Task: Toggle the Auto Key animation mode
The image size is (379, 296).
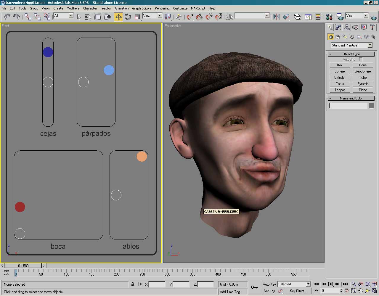Action: pyautogui.click(x=269, y=284)
